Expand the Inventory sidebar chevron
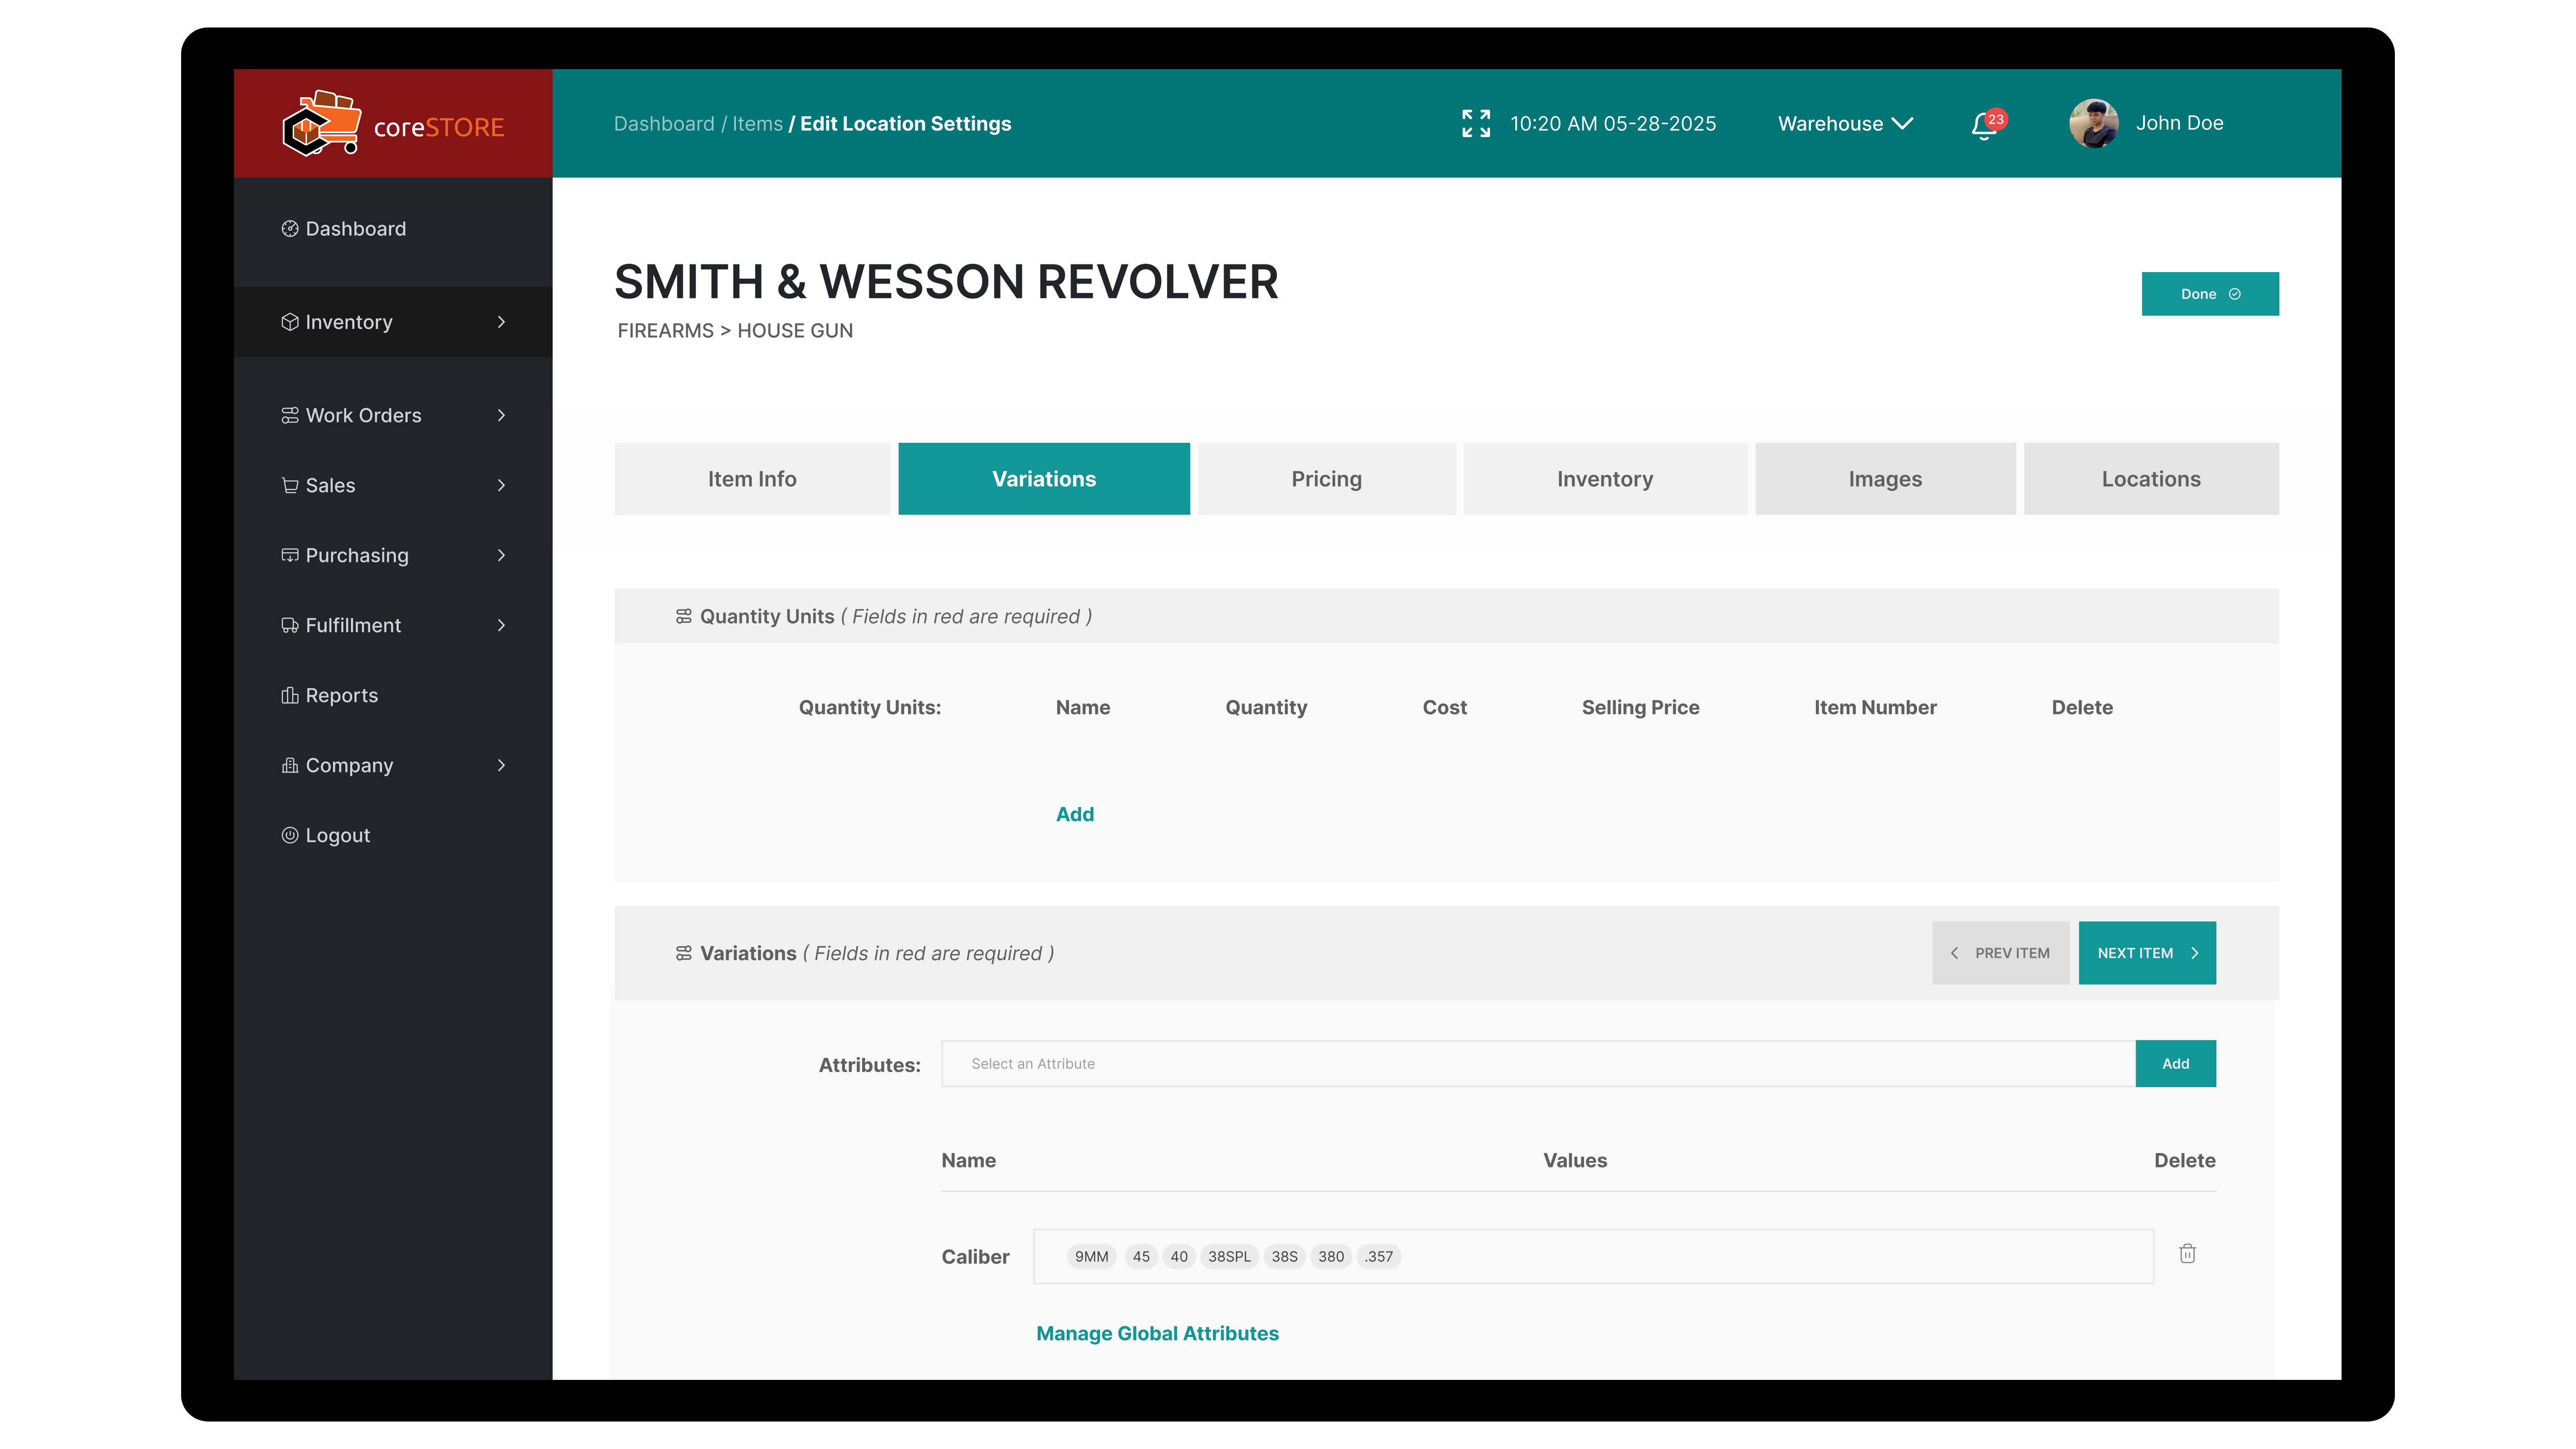This screenshot has height=1449, width=2576. pyautogui.click(x=501, y=322)
